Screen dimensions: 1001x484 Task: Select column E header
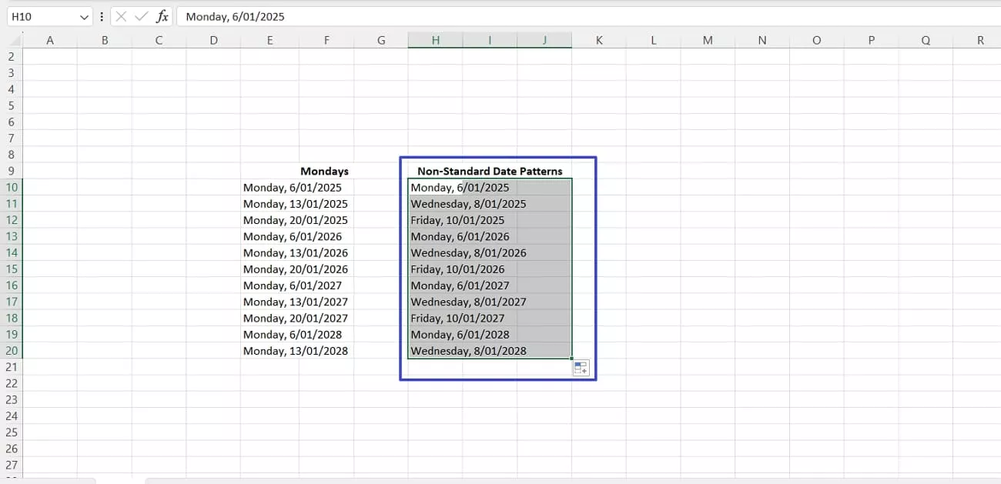click(x=269, y=40)
